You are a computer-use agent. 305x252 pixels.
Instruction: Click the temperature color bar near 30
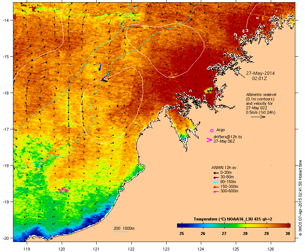click(288, 225)
